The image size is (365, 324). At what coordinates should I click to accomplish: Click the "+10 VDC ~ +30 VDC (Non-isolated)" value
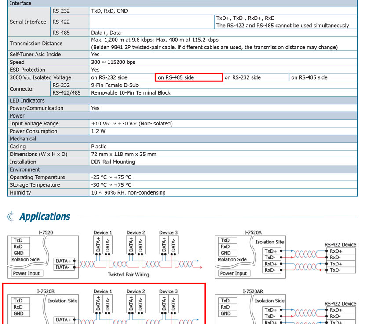[x=132, y=124]
